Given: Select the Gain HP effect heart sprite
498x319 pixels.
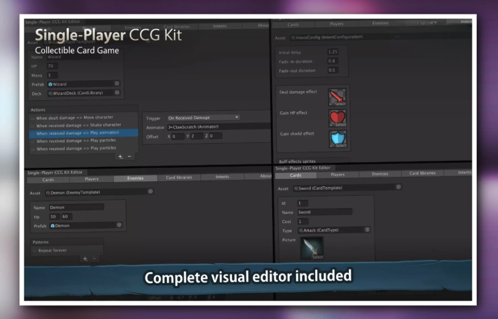Looking at the screenshot, I should pos(338,118).
